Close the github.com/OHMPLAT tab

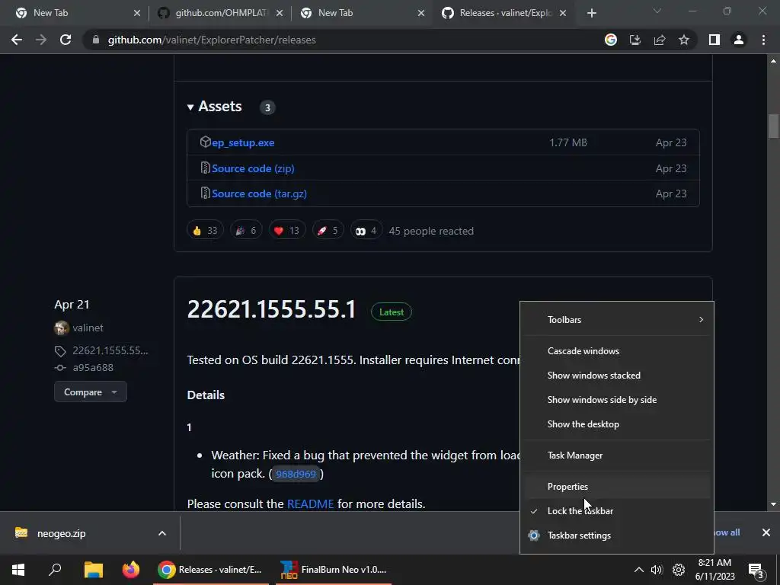tap(280, 13)
